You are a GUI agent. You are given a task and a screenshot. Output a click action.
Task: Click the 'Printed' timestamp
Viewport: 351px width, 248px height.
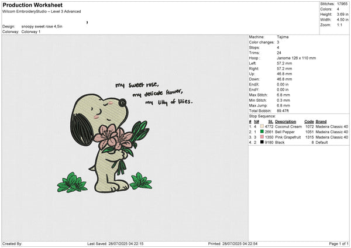(x=233, y=243)
